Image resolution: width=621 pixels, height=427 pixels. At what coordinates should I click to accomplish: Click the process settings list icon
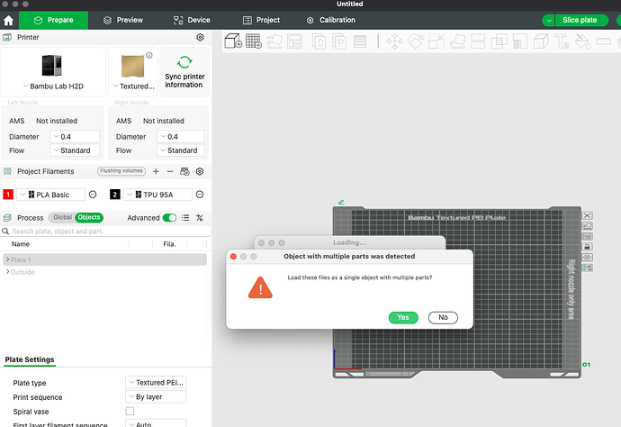pos(185,218)
